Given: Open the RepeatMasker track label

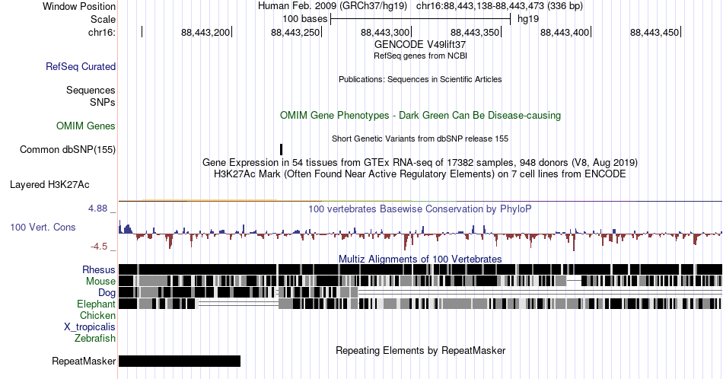Looking at the screenshot, I should 84,361.
